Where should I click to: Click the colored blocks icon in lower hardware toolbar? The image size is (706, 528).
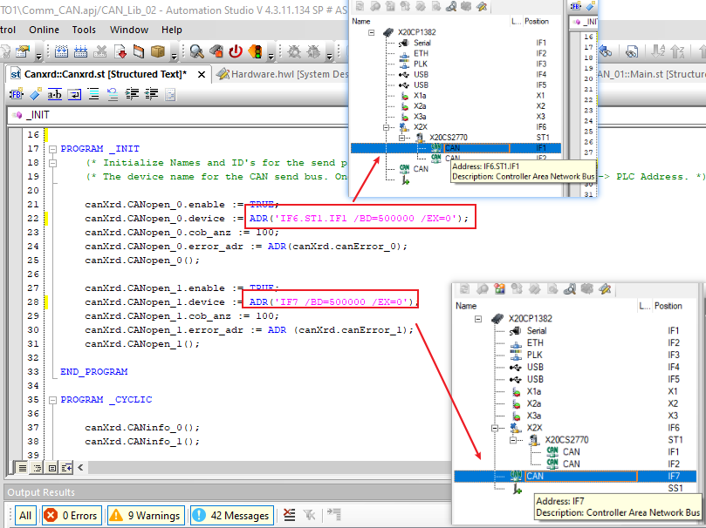click(499, 289)
